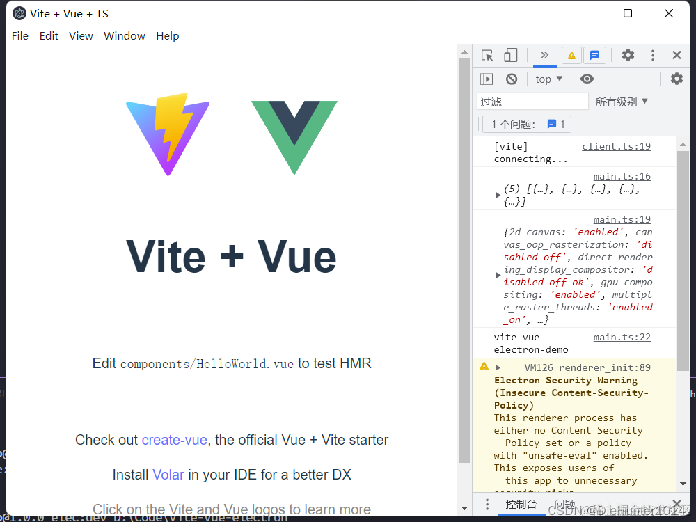Click the yellow warning triangle icon in console
This screenshot has width=696, height=522.
(x=484, y=367)
